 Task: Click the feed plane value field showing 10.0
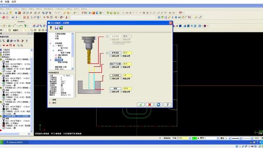127,64
